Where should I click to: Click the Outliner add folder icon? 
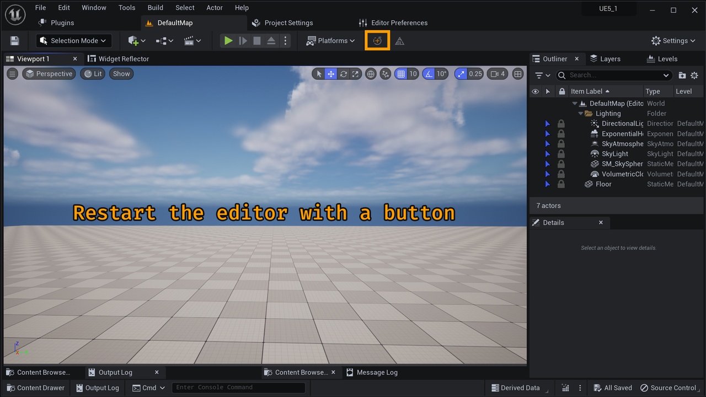point(682,75)
